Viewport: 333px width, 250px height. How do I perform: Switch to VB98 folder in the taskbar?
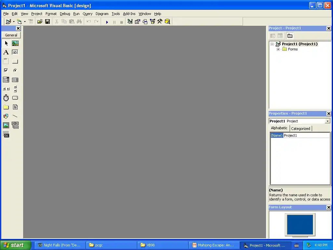tap(163, 245)
